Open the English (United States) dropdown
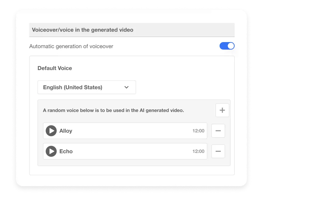 pyautogui.click(x=87, y=87)
